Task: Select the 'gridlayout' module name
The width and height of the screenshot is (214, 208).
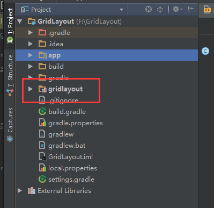Action: click(x=65, y=89)
